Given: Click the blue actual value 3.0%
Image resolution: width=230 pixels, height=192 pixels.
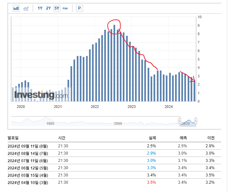Looking at the screenshot, I should pyautogui.click(x=151, y=161).
